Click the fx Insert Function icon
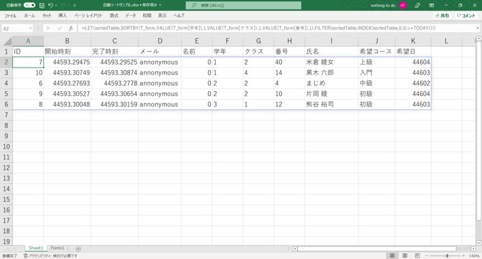Screen dimensions: 482x259 click(70, 28)
